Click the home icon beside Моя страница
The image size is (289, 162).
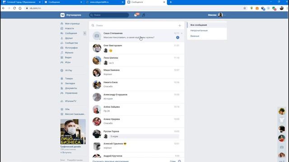click(x=62, y=23)
